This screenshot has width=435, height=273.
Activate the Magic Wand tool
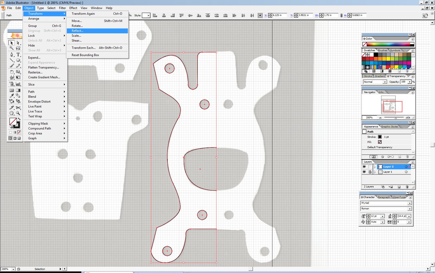point(12,48)
